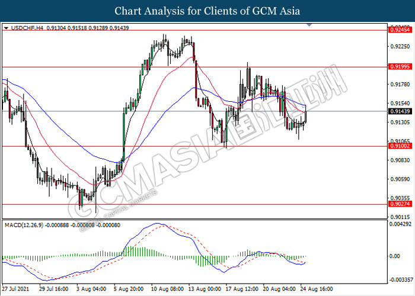The height and width of the screenshot is (296, 415).
Task: Click the 27 Jul 2021 date label
Action: 15,289
